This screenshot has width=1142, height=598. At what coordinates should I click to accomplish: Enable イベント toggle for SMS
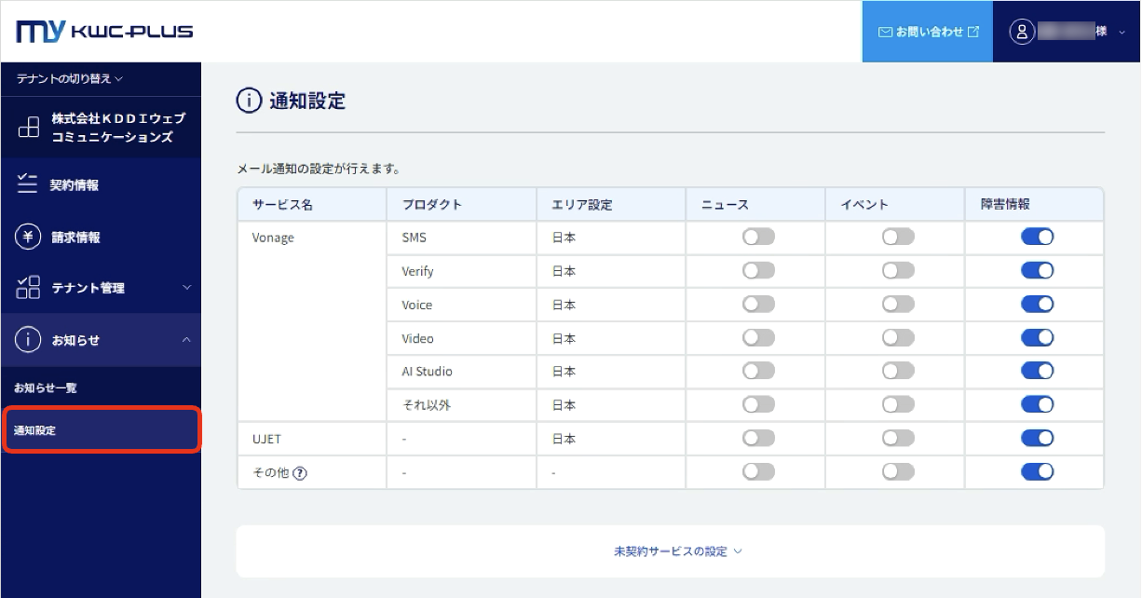click(898, 237)
